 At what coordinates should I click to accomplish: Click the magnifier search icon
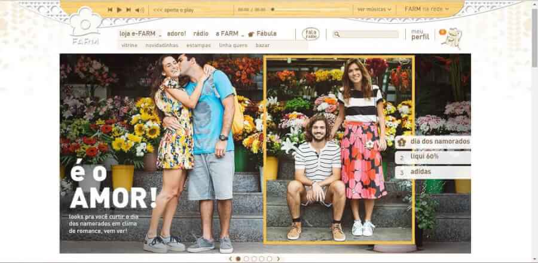pos(337,34)
